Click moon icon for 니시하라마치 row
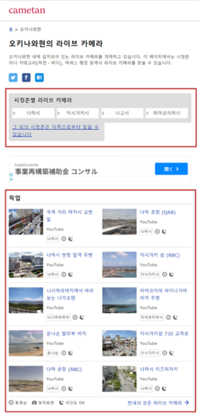This screenshot has width=199, height=416. tap(82, 317)
